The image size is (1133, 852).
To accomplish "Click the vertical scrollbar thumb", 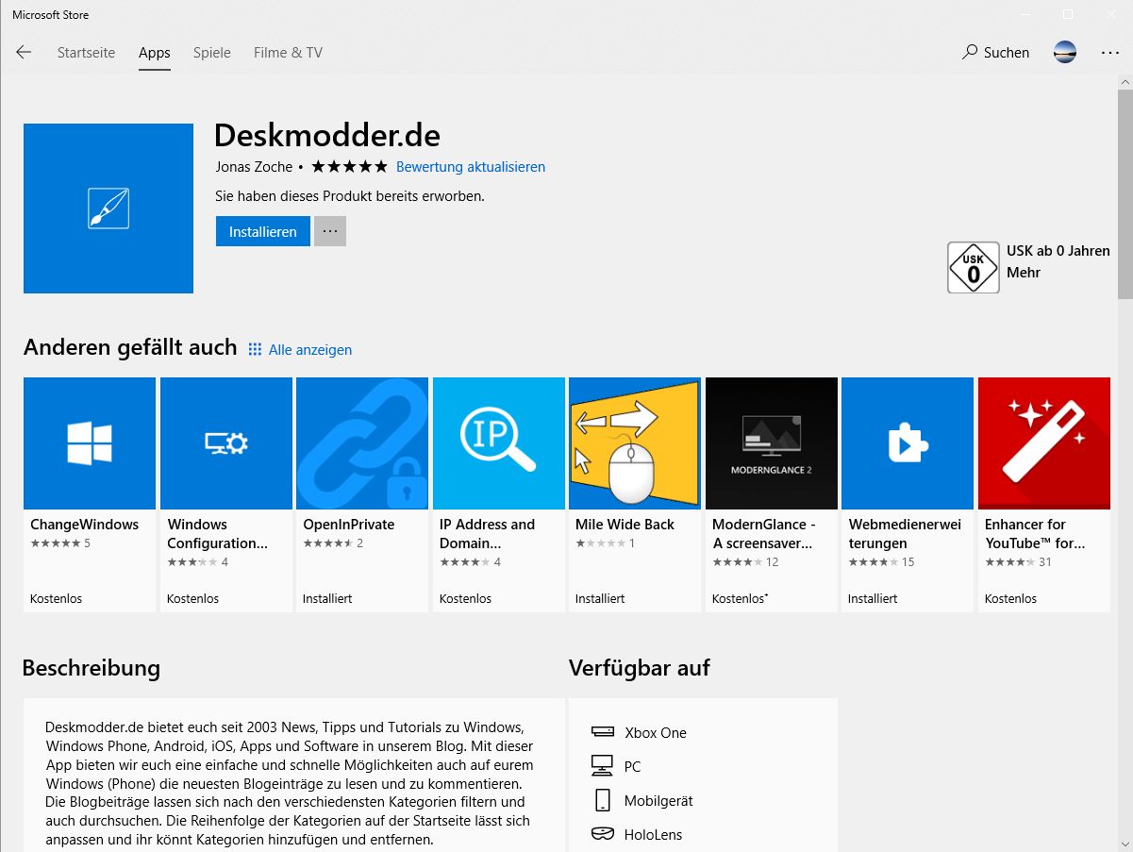I will point(1125,195).
